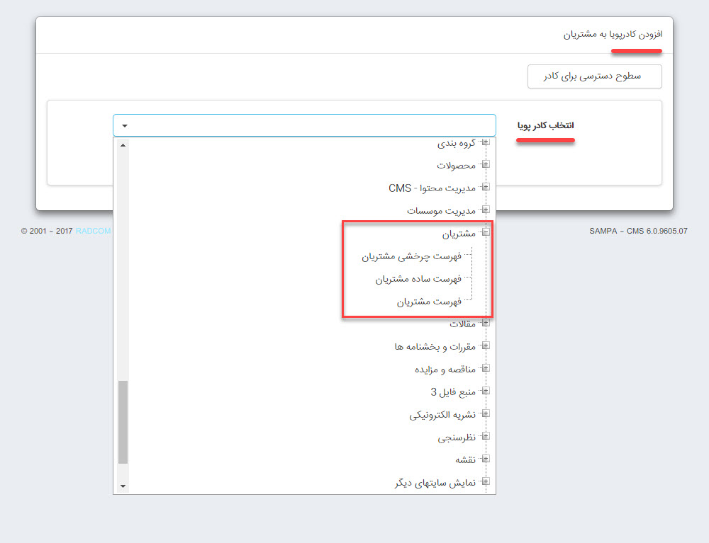Viewport: 709px width, 543px height.
Task: Click the down scroll arrow of the list
Action: [x=123, y=486]
